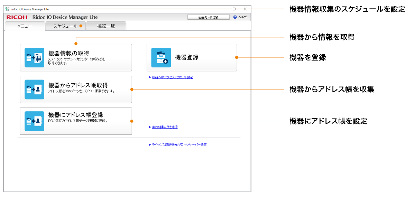415x197 pixels.
Task: Minimize the Device Manager Lite window
Action: click(x=223, y=9)
